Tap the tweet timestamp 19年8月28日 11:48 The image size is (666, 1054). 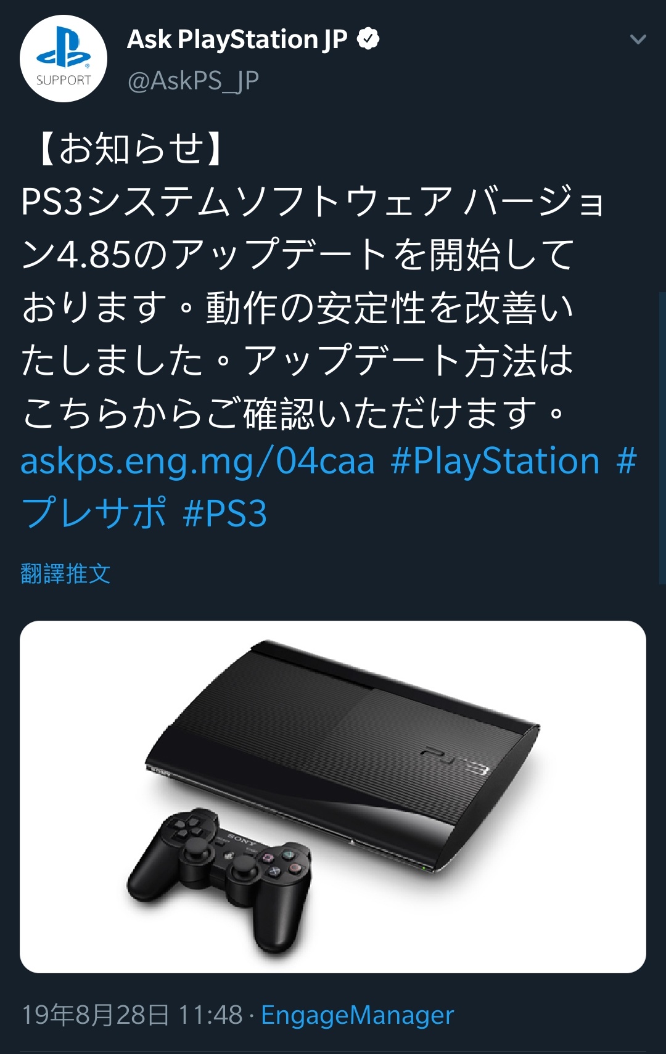click(132, 1015)
